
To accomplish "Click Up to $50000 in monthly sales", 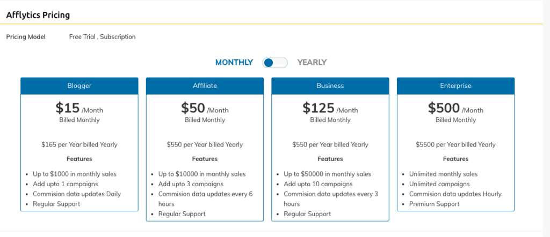I will click(x=327, y=174).
